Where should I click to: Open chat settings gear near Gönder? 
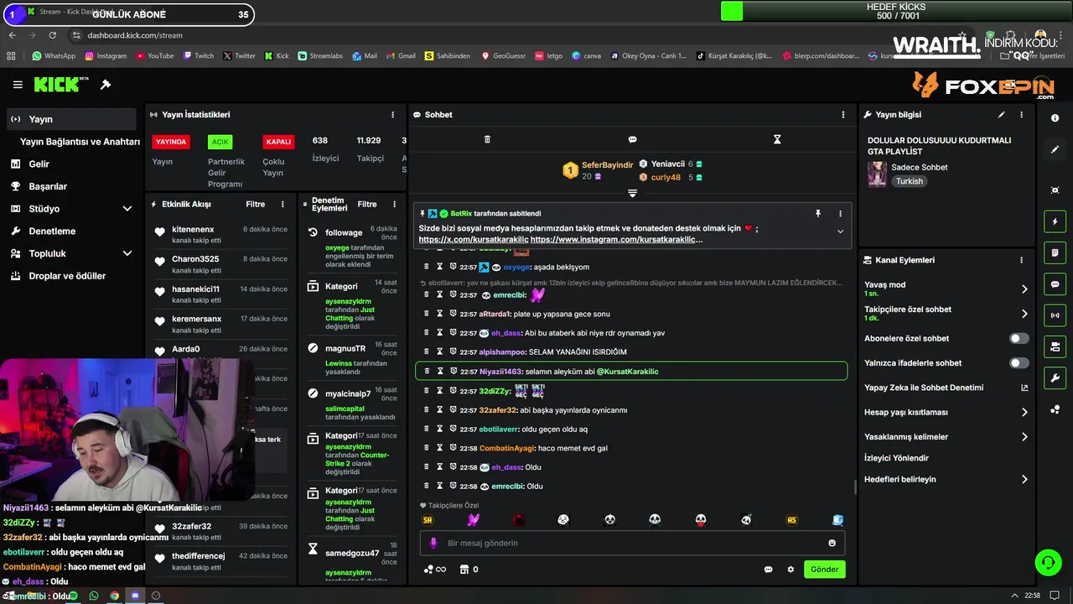coord(790,570)
